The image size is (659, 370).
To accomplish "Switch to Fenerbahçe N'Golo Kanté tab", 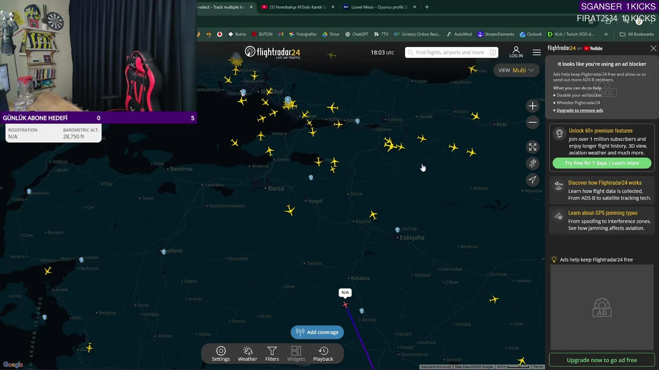I will 298,7.
